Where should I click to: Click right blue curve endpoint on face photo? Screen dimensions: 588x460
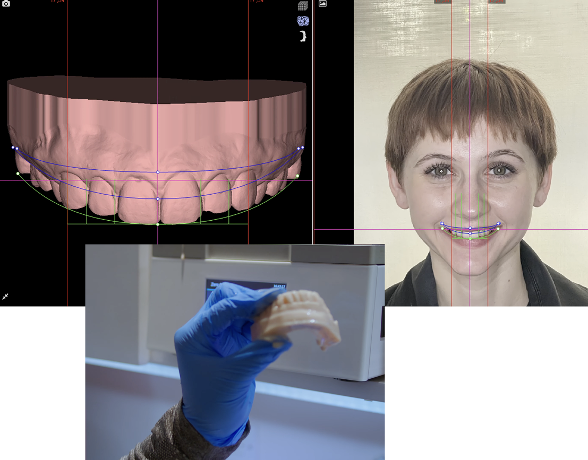click(499, 223)
